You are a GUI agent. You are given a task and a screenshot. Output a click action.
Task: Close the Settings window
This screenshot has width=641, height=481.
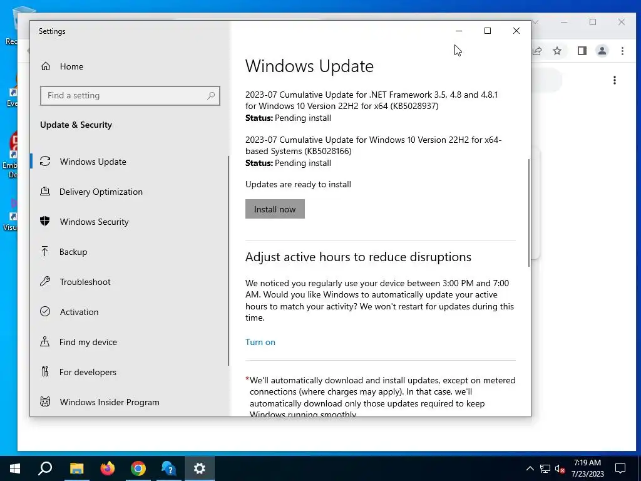516,31
